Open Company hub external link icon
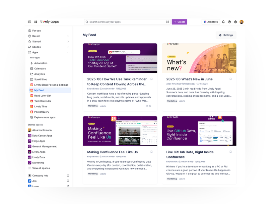 pyautogui.click(x=68, y=175)
